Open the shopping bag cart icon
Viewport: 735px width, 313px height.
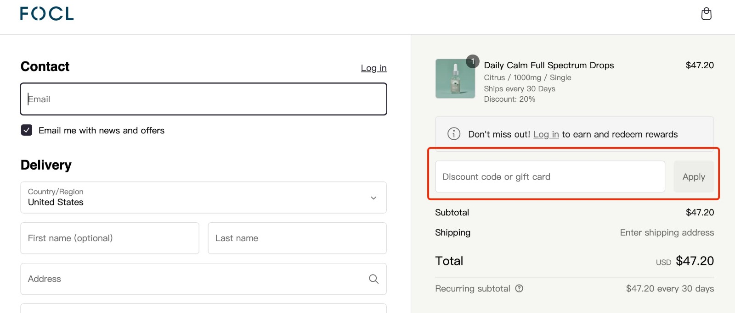click(x=706, y=14)
